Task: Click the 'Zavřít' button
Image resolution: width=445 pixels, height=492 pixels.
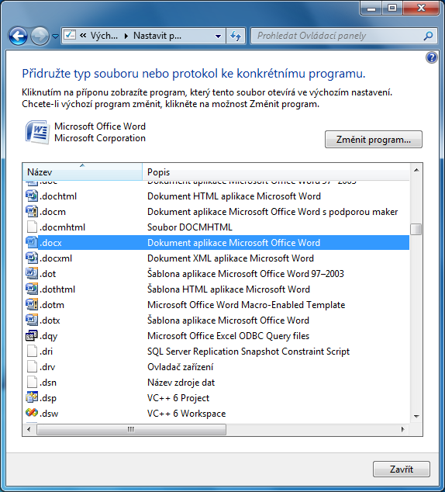Action: [402, 469]
